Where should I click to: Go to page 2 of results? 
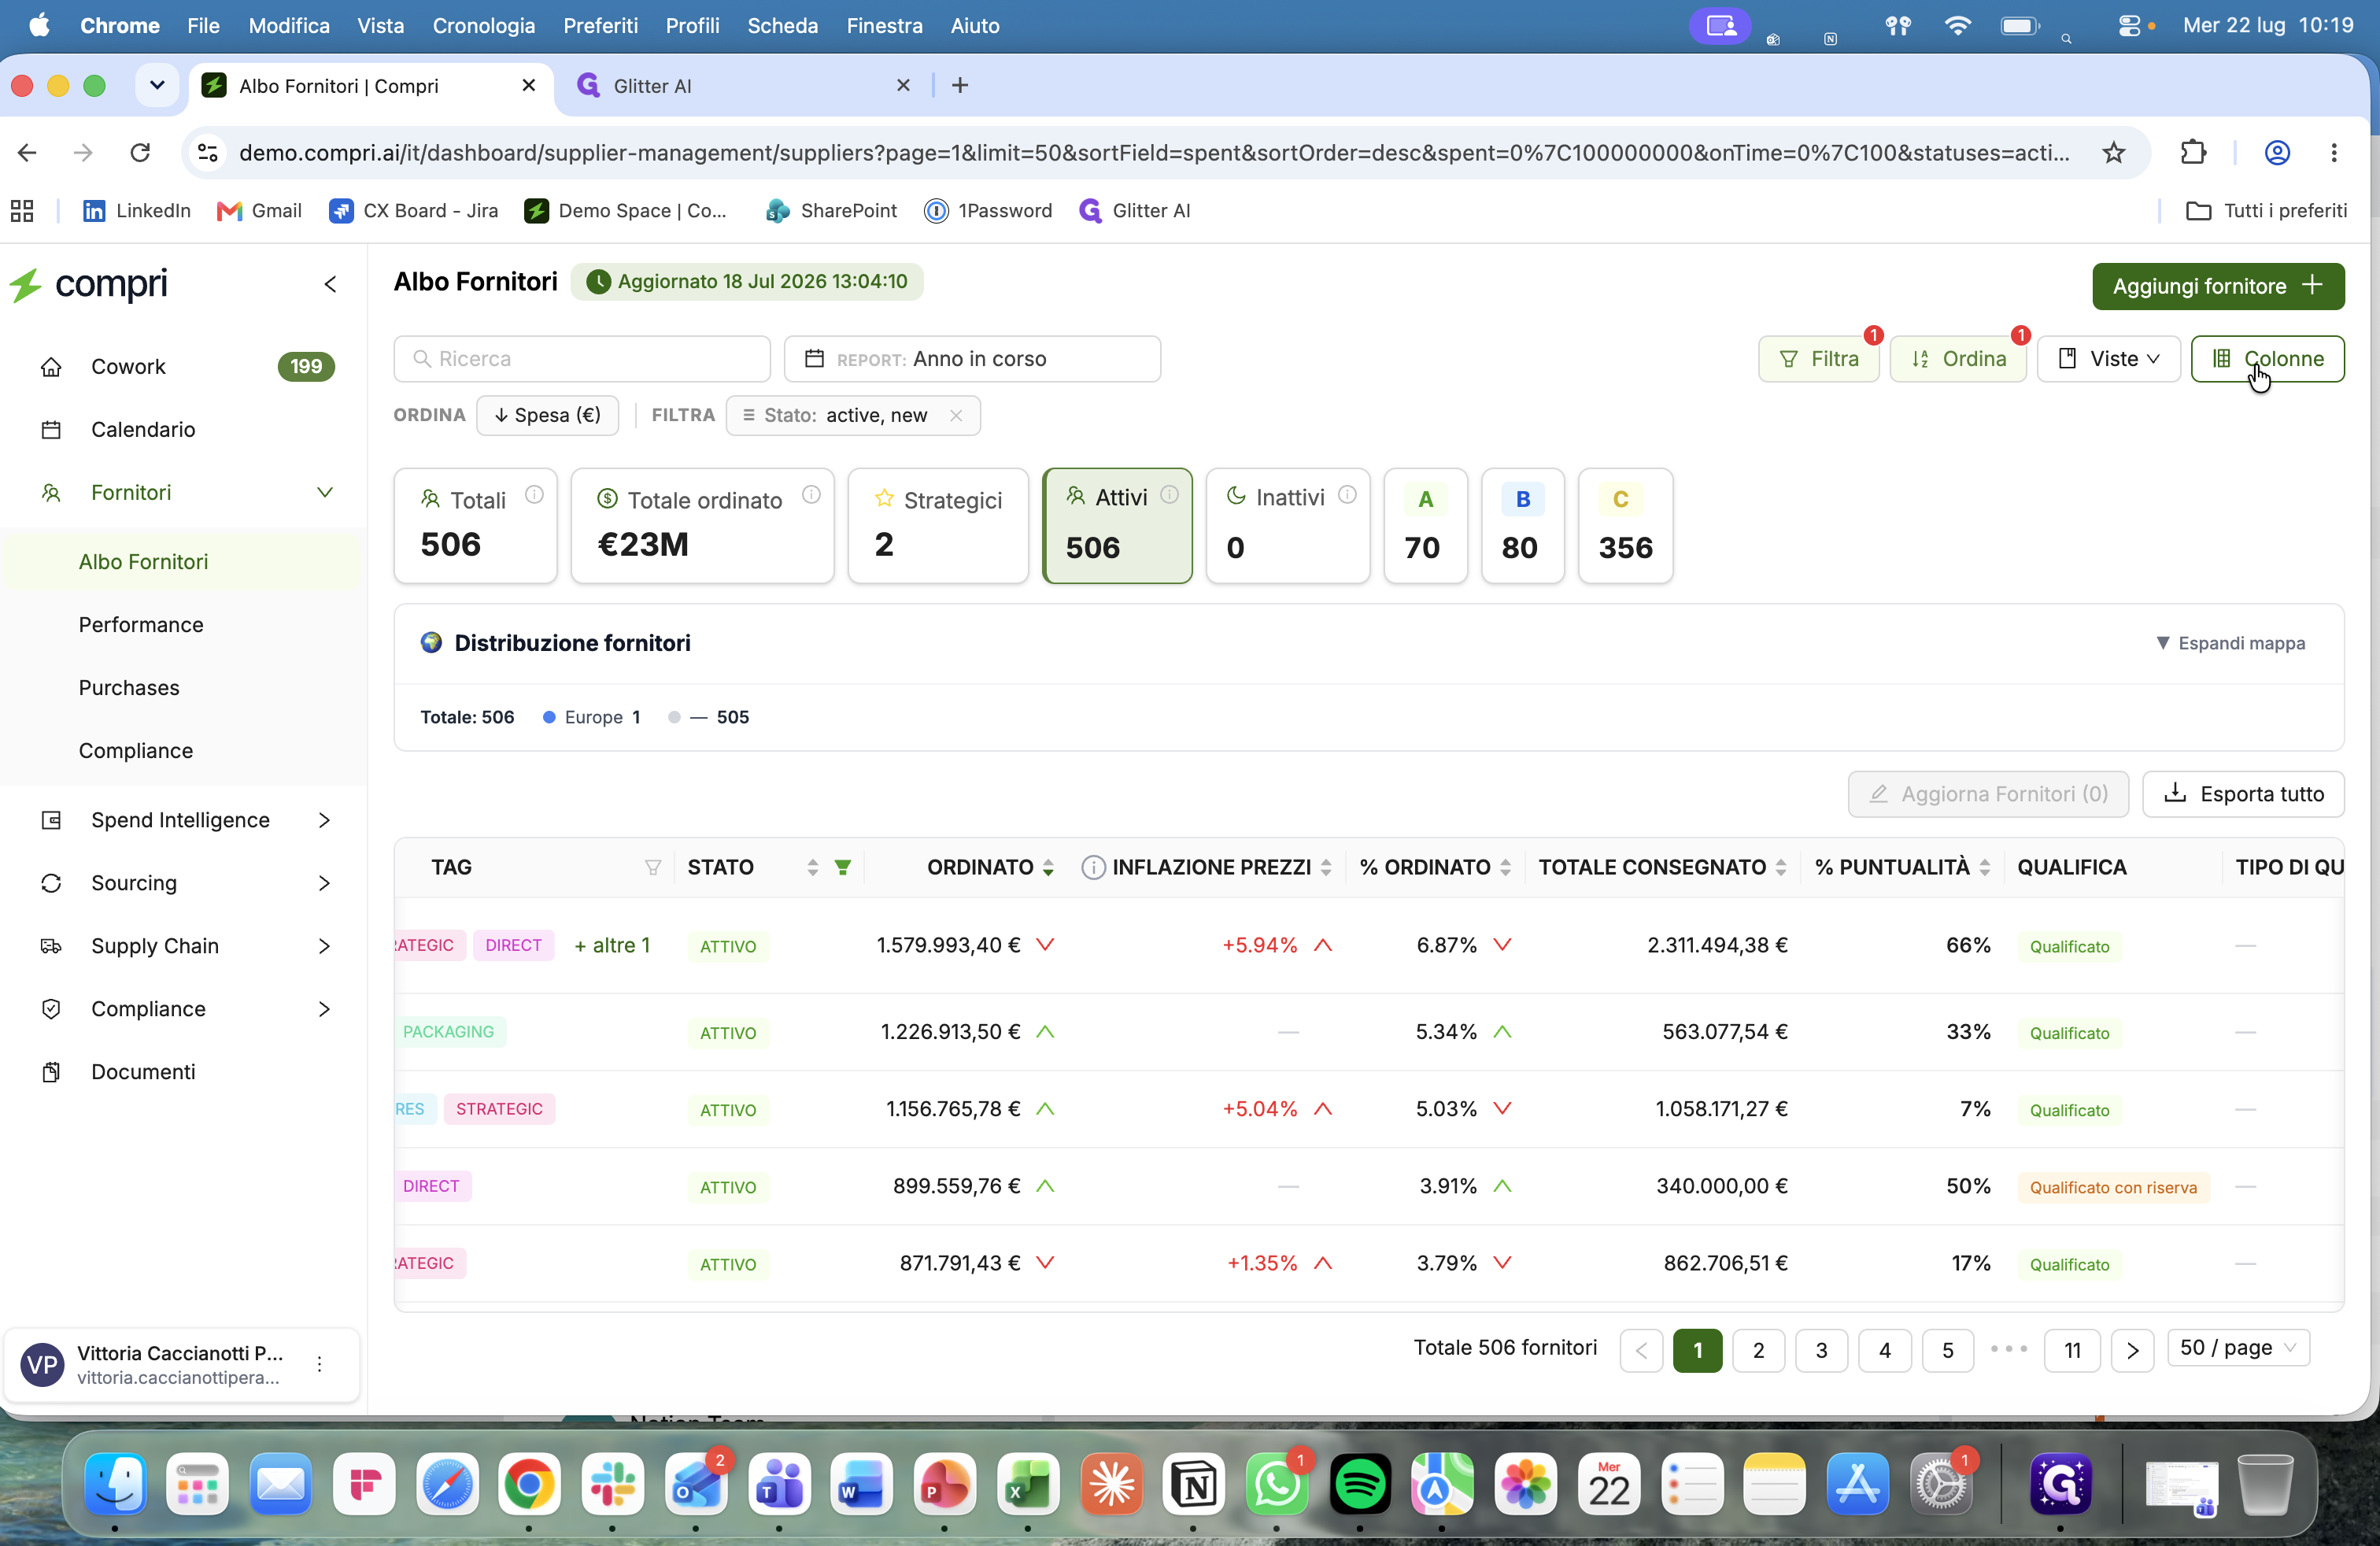tap(1759, 1351)
